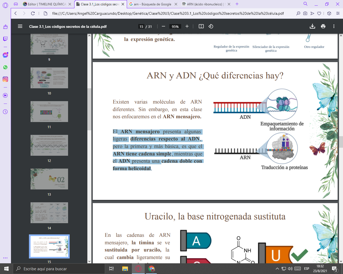Viewport: 343px width, 274px height.
Task: Open Instagram in the Opera sidebar
Action: (x=5, y=79)
